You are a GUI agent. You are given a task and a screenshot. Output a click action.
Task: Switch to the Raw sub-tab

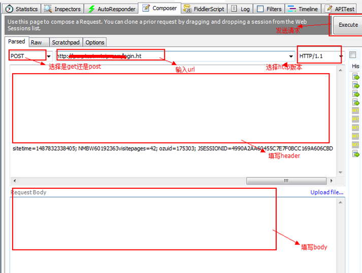[x=36, y=42]
